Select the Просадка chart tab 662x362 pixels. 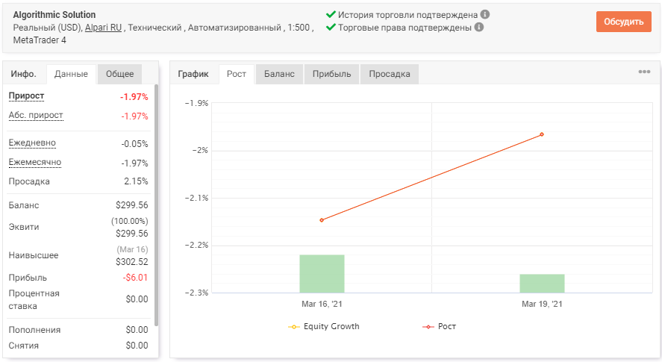click(x=390, y=74)
